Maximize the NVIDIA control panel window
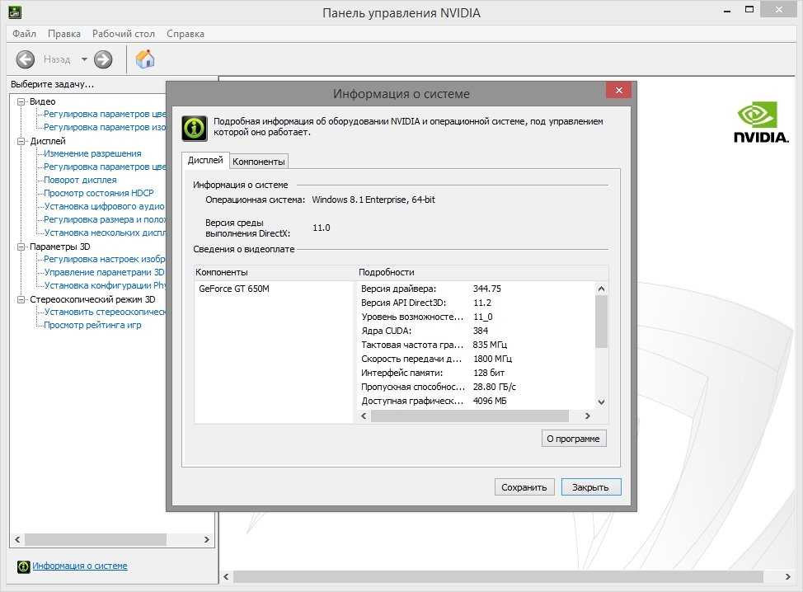Image resolution: width=803 pixels, height=592 pixels. coord(749,10)
